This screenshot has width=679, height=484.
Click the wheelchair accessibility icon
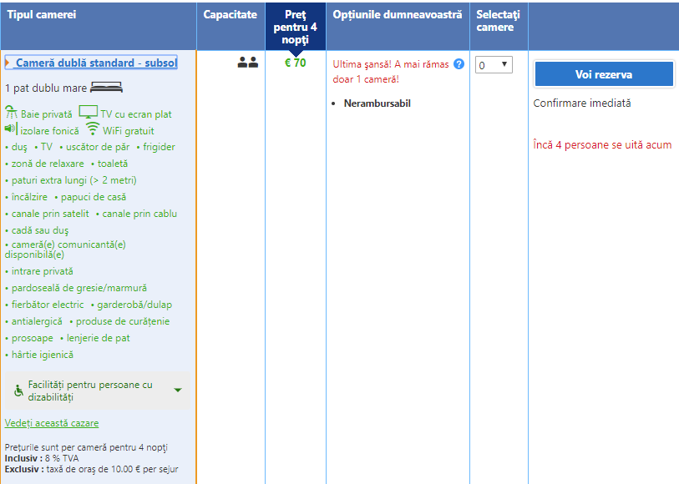click(x=18, y=391)
